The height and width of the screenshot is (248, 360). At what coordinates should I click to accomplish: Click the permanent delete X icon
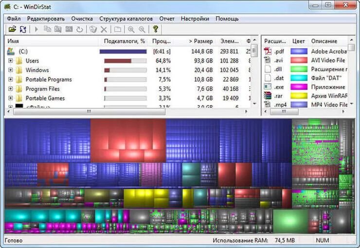coord(104,29)
